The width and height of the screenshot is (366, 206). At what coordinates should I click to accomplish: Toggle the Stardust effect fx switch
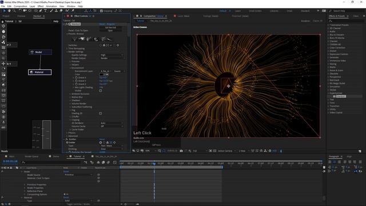point(67,24)
